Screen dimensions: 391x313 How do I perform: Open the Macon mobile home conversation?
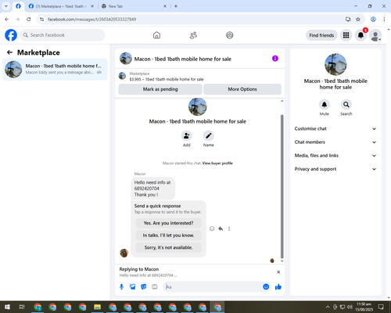point(55,70)
